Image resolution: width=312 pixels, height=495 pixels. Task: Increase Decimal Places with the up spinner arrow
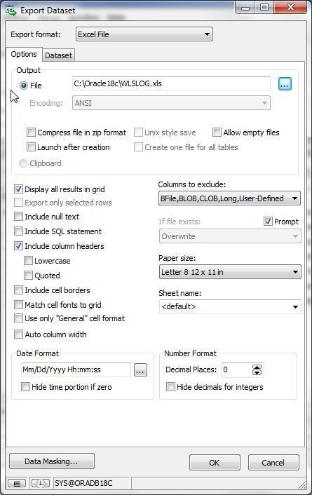click(257, 367)
